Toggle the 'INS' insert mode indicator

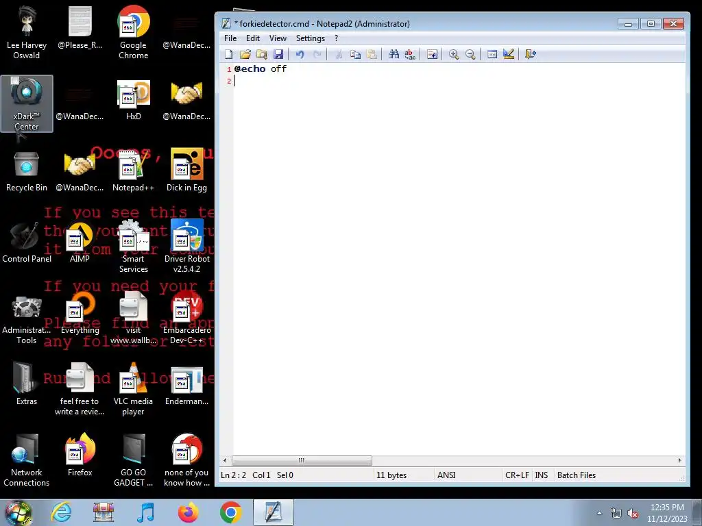pos(542,475)
